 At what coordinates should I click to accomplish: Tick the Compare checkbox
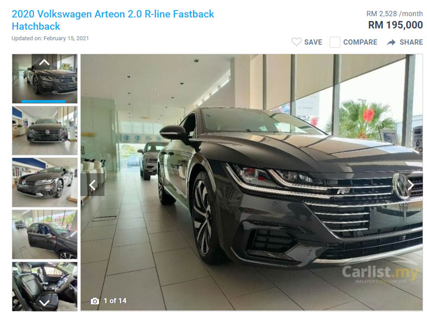pyautogui.click(x=334, y=42)
